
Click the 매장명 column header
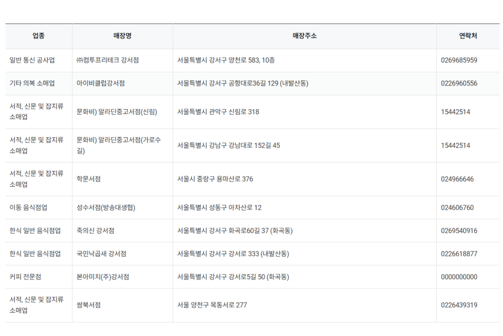[x=122, y=36]
